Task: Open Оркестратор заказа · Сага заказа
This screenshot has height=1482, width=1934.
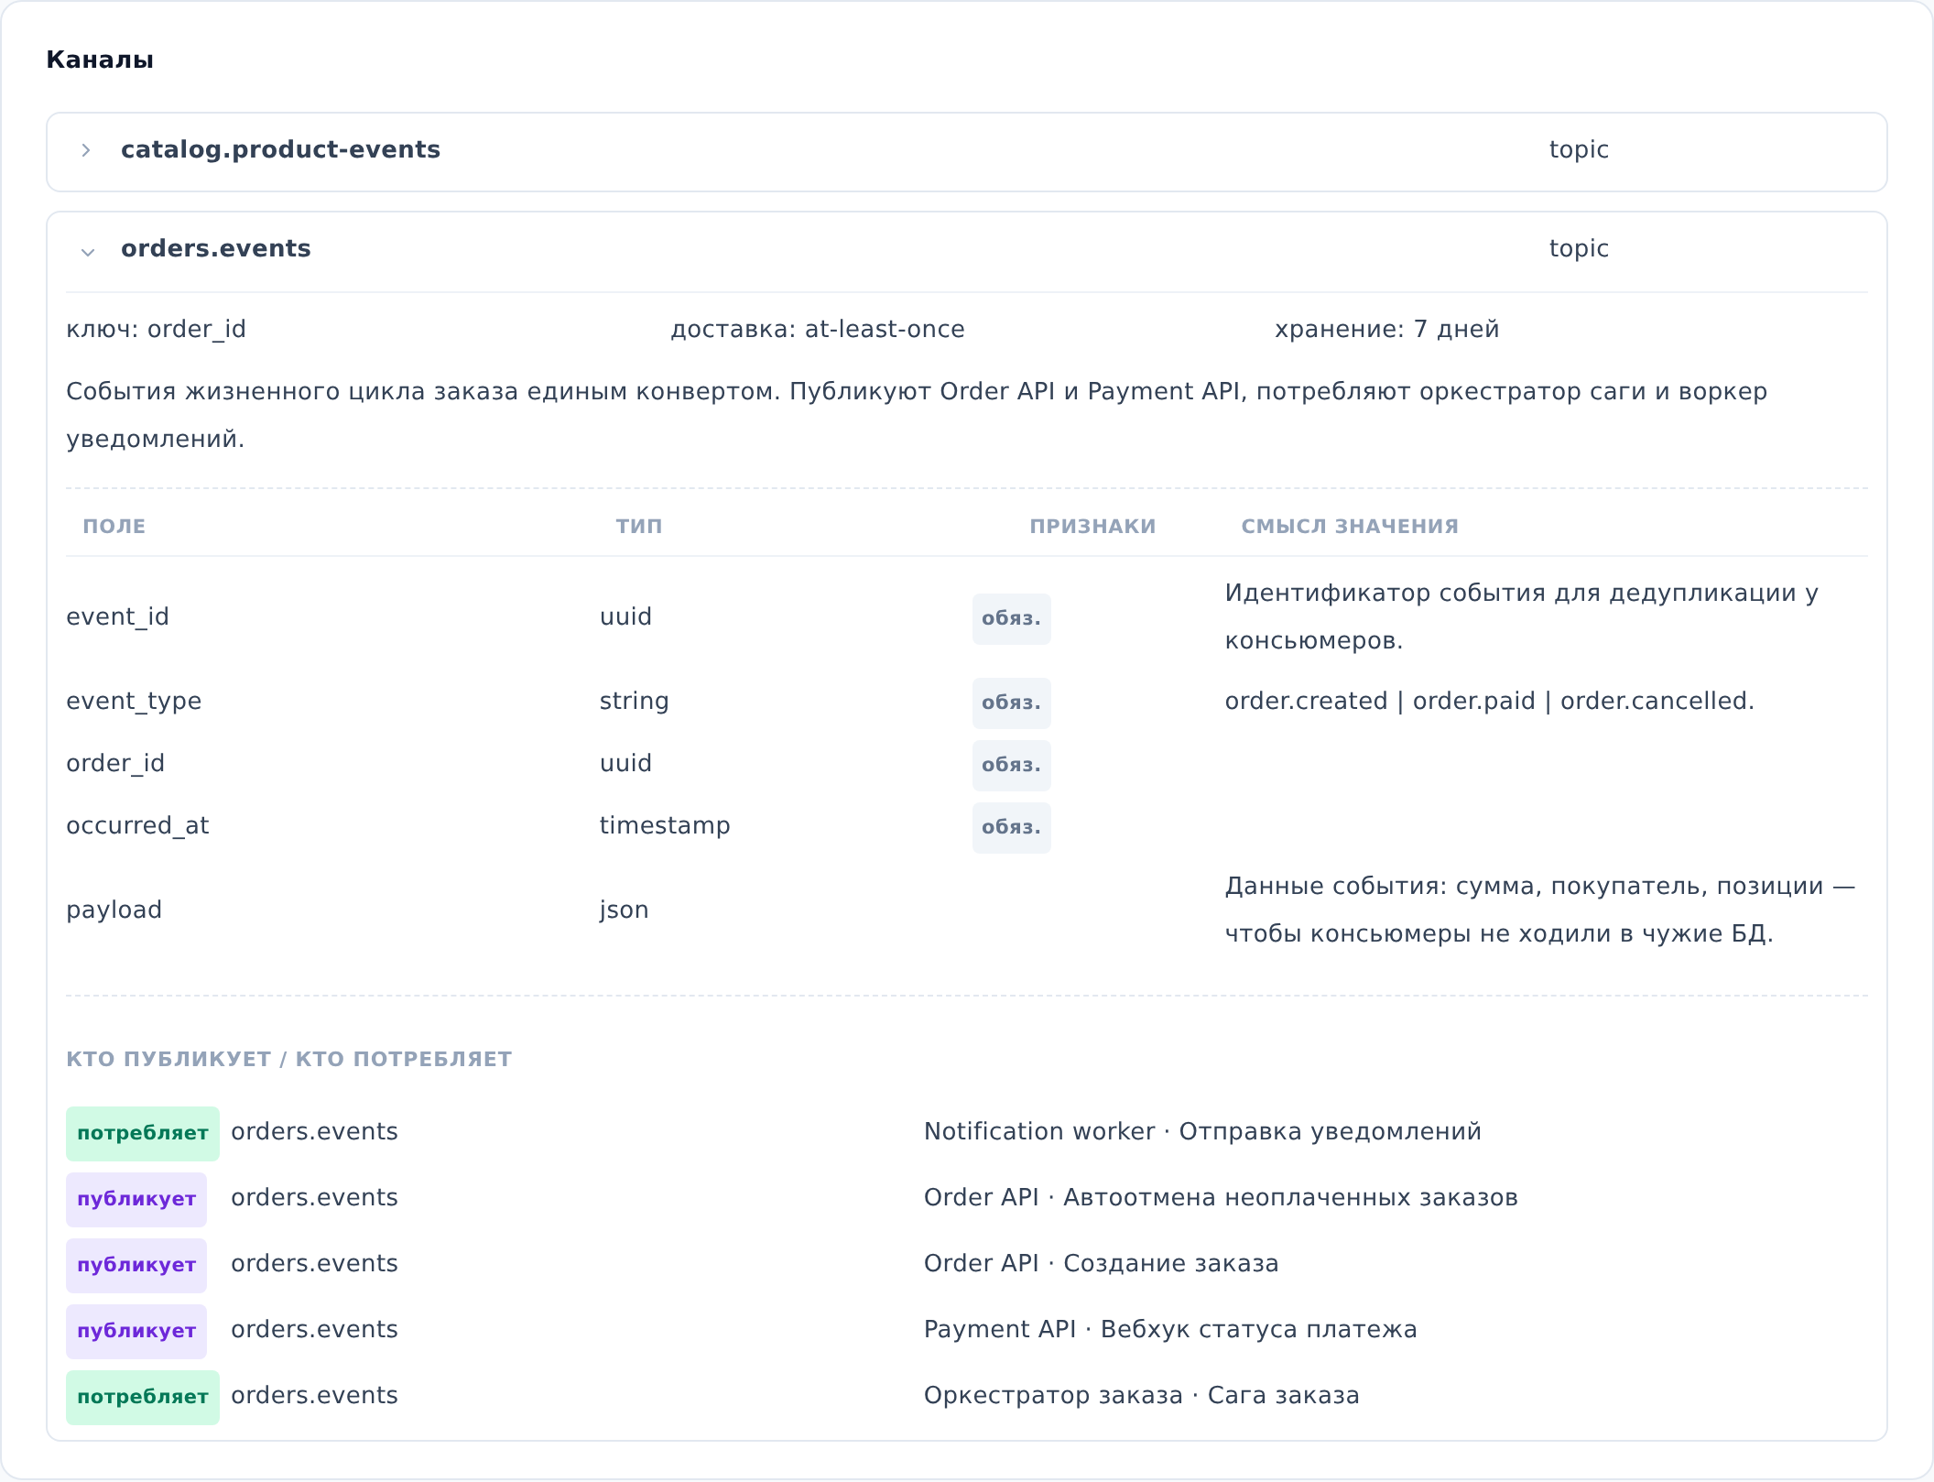Action: pyautogui.click(x=1141, y=1395)
